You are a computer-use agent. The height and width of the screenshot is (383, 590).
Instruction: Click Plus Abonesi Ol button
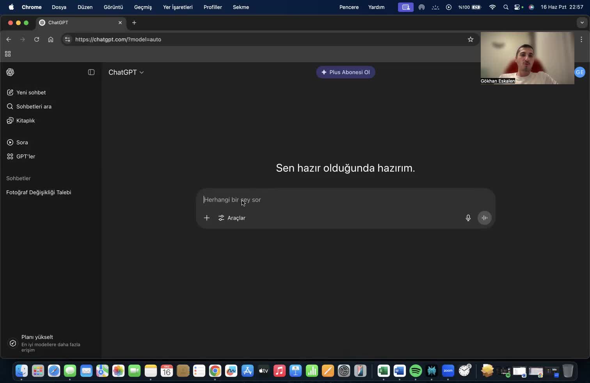(345, 72)
